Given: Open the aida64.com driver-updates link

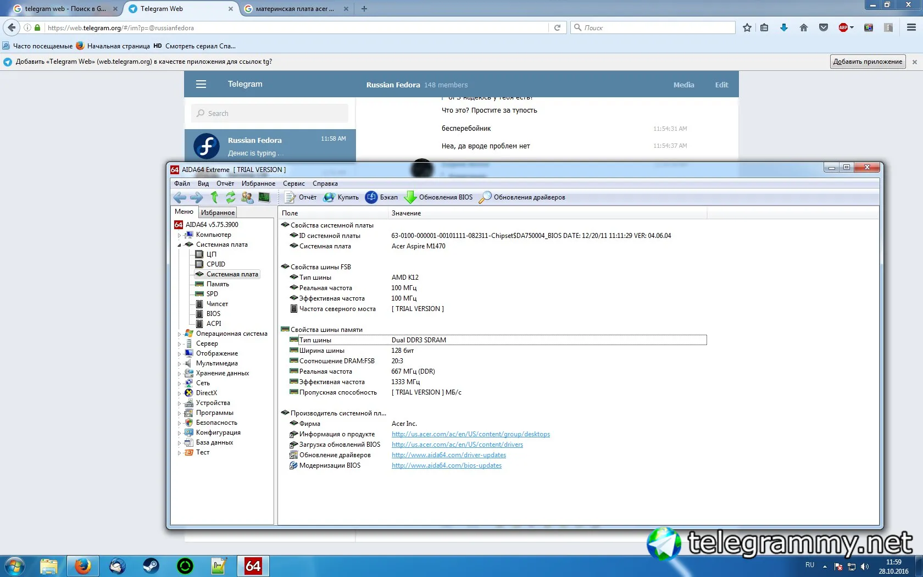Looking at the screenshot, I should [x=449, y=455].
